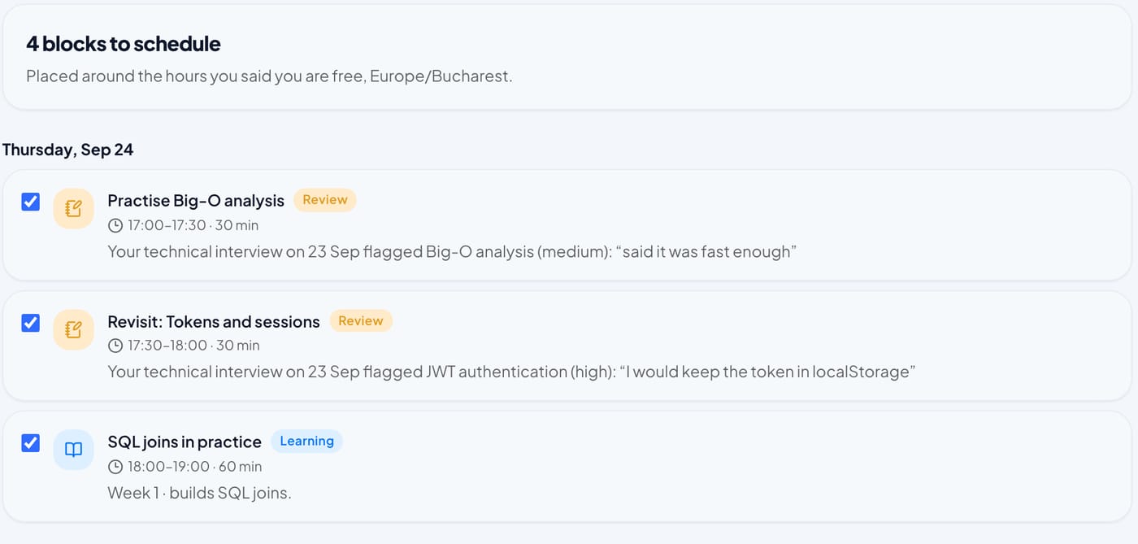Click the clock icon next to 17:00–17:30
The height and width of the screenshot is (544, 1138).
click(x=115, y=225)
